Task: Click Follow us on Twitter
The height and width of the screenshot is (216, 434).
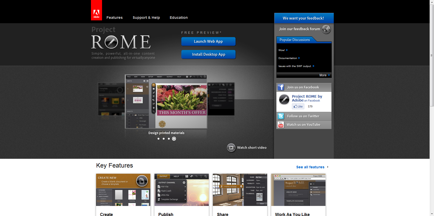Action: 304,116
